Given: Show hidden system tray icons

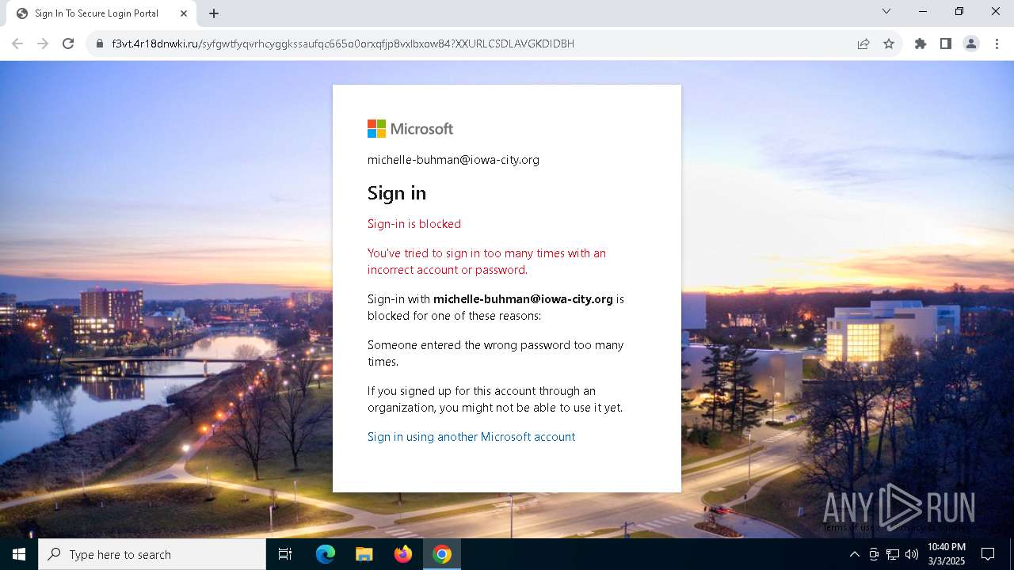Looking at the screenshot, I should (x=854, y=554).
